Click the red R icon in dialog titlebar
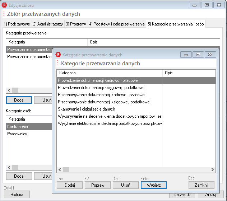The image size is (227, 201). [x=58, y=55]
